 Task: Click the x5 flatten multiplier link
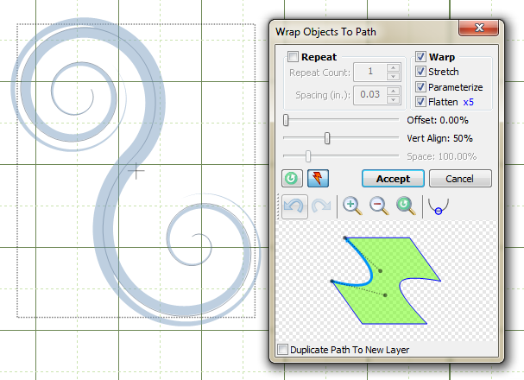pyautogui.click(x=468, y=102)
